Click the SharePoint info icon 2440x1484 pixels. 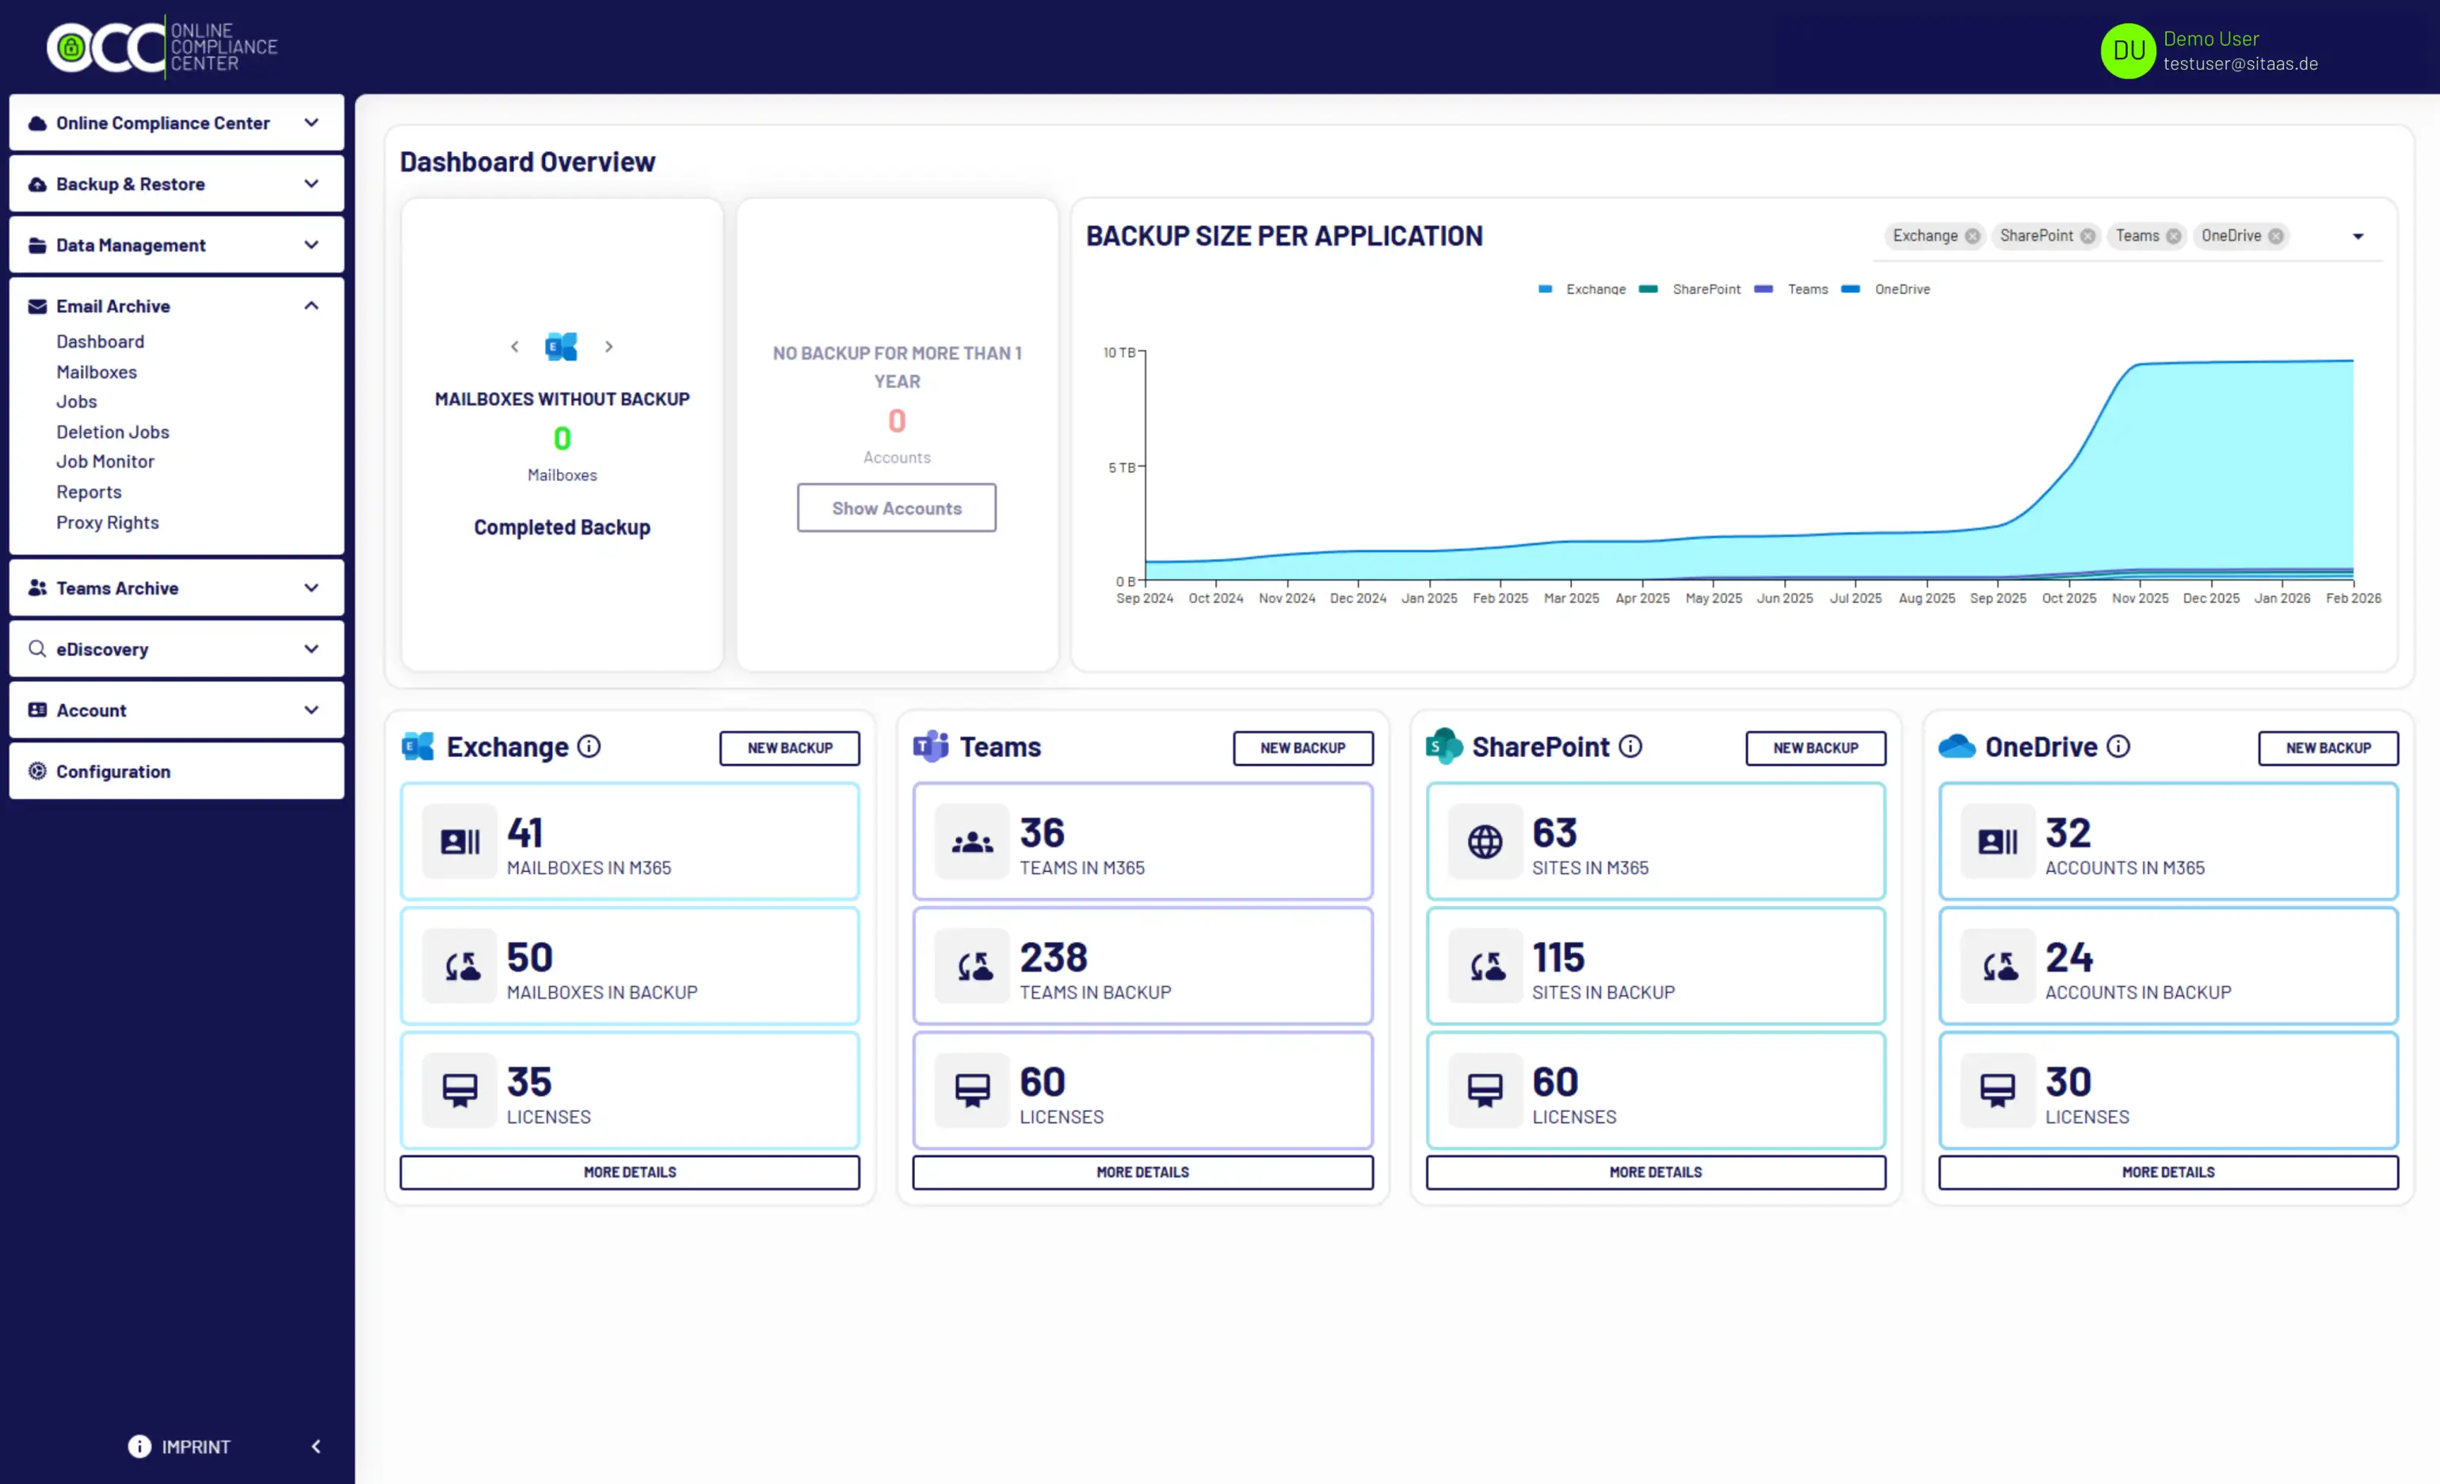(x=1630, y=747)
